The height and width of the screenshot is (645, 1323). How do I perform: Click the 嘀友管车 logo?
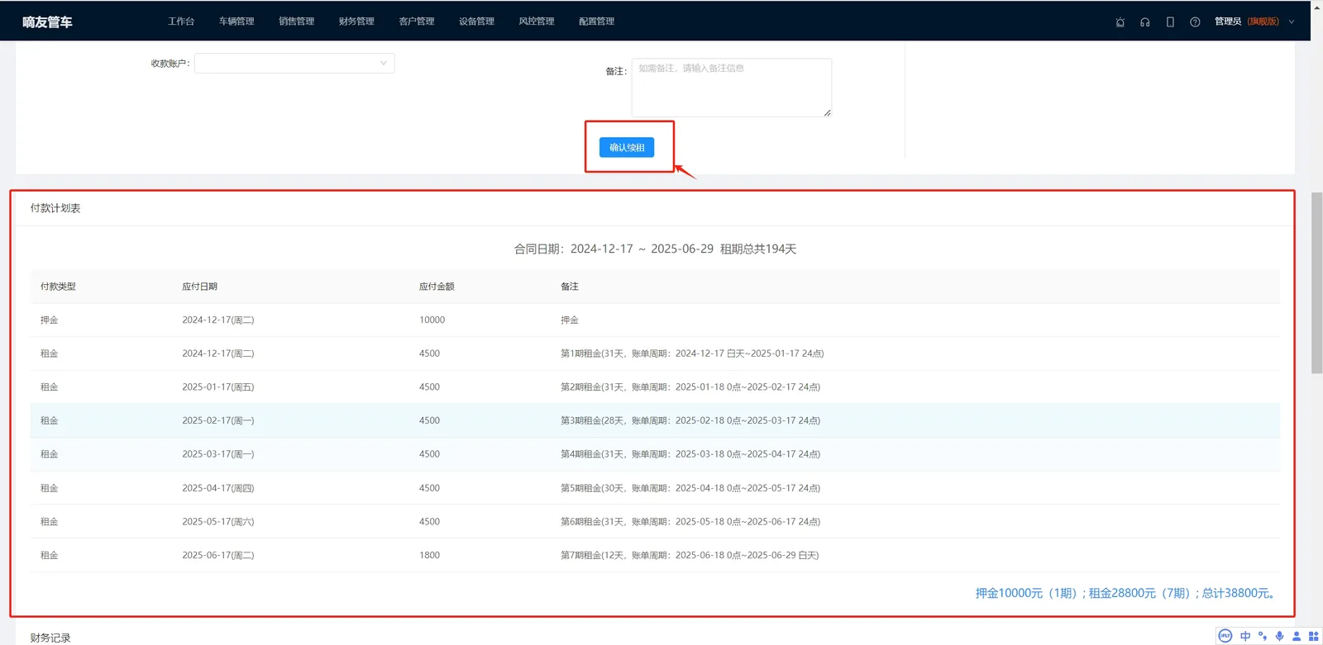point(47,22)
